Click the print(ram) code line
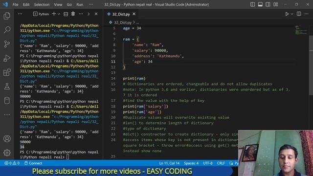The image size is (313, 176). tap(134, 78)
